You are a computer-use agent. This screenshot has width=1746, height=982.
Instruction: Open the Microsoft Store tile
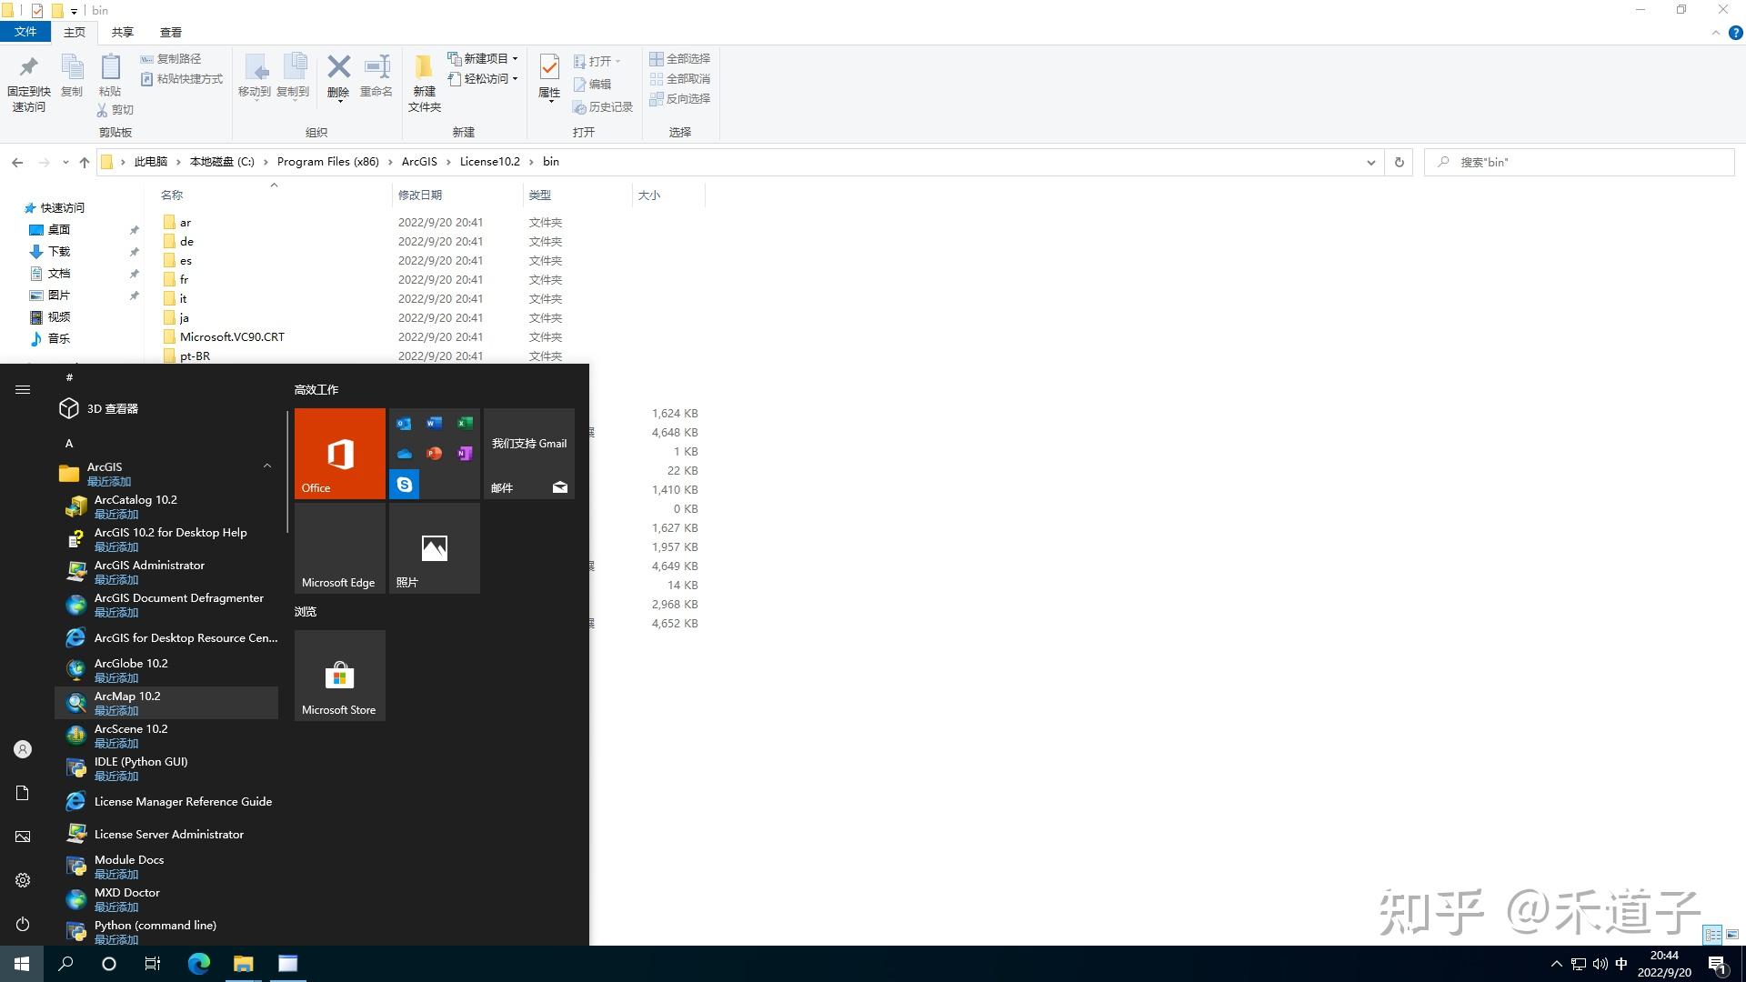pyautogui.click(x=339, y=675)
